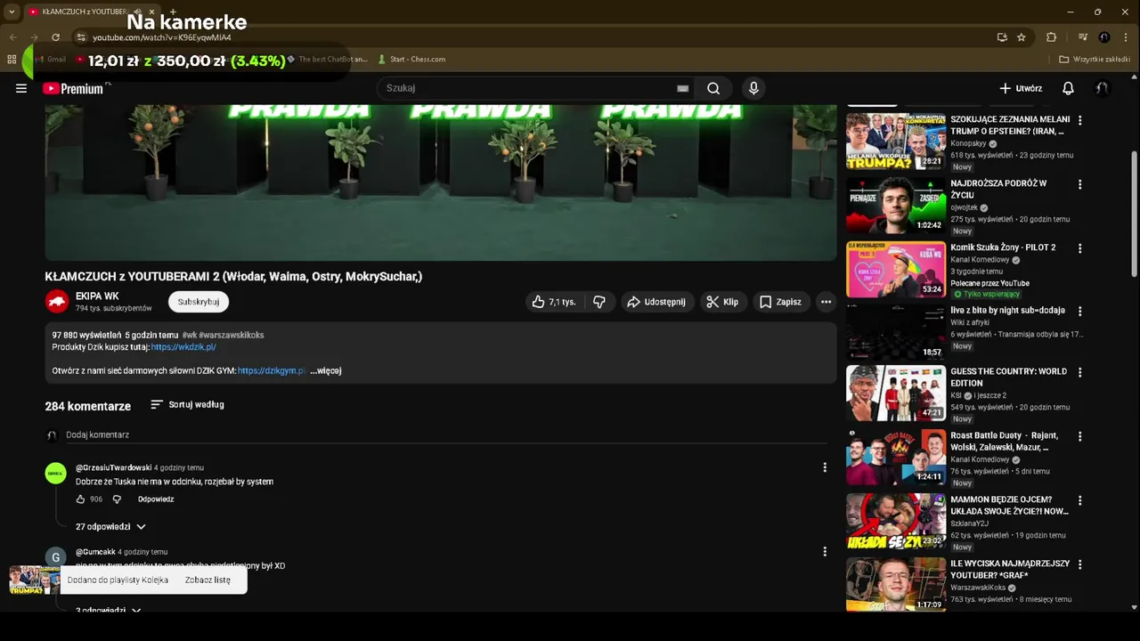
Task: Bookmark this page with star icon
Action: [x=1022, y=37]
